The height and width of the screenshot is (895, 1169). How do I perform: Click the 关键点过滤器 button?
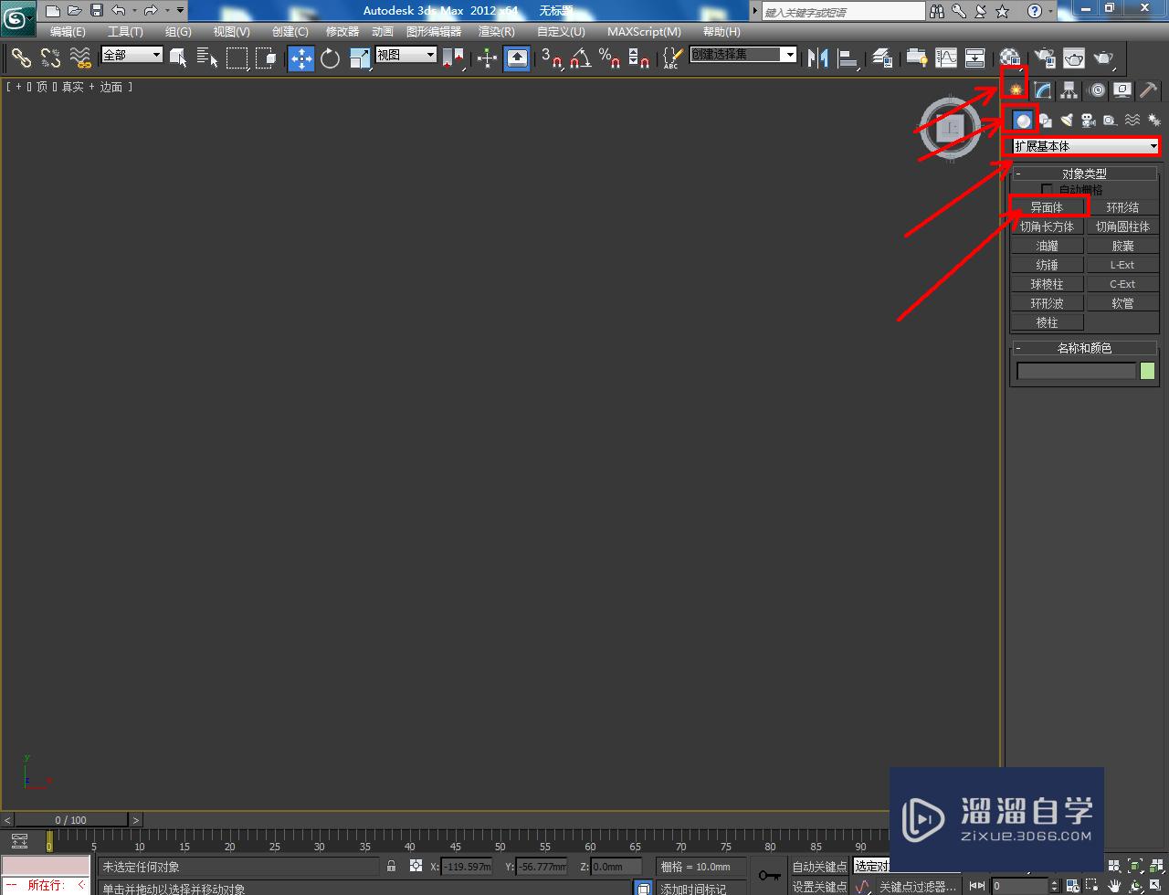point(918,886)
